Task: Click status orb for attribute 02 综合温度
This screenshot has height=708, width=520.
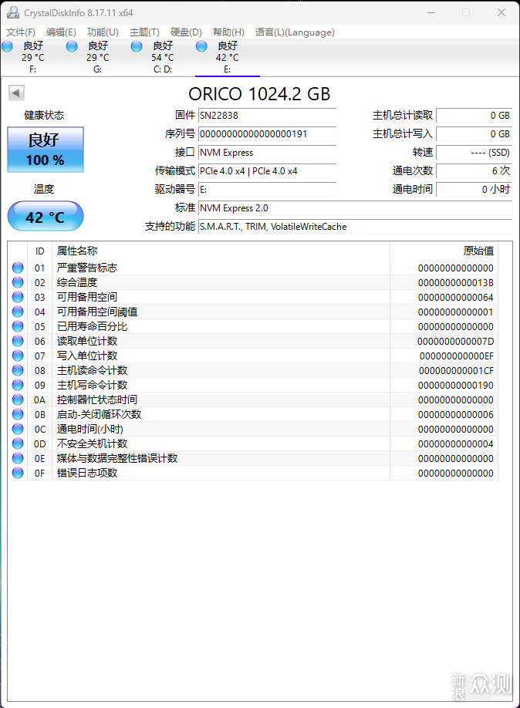Action: 18,282
